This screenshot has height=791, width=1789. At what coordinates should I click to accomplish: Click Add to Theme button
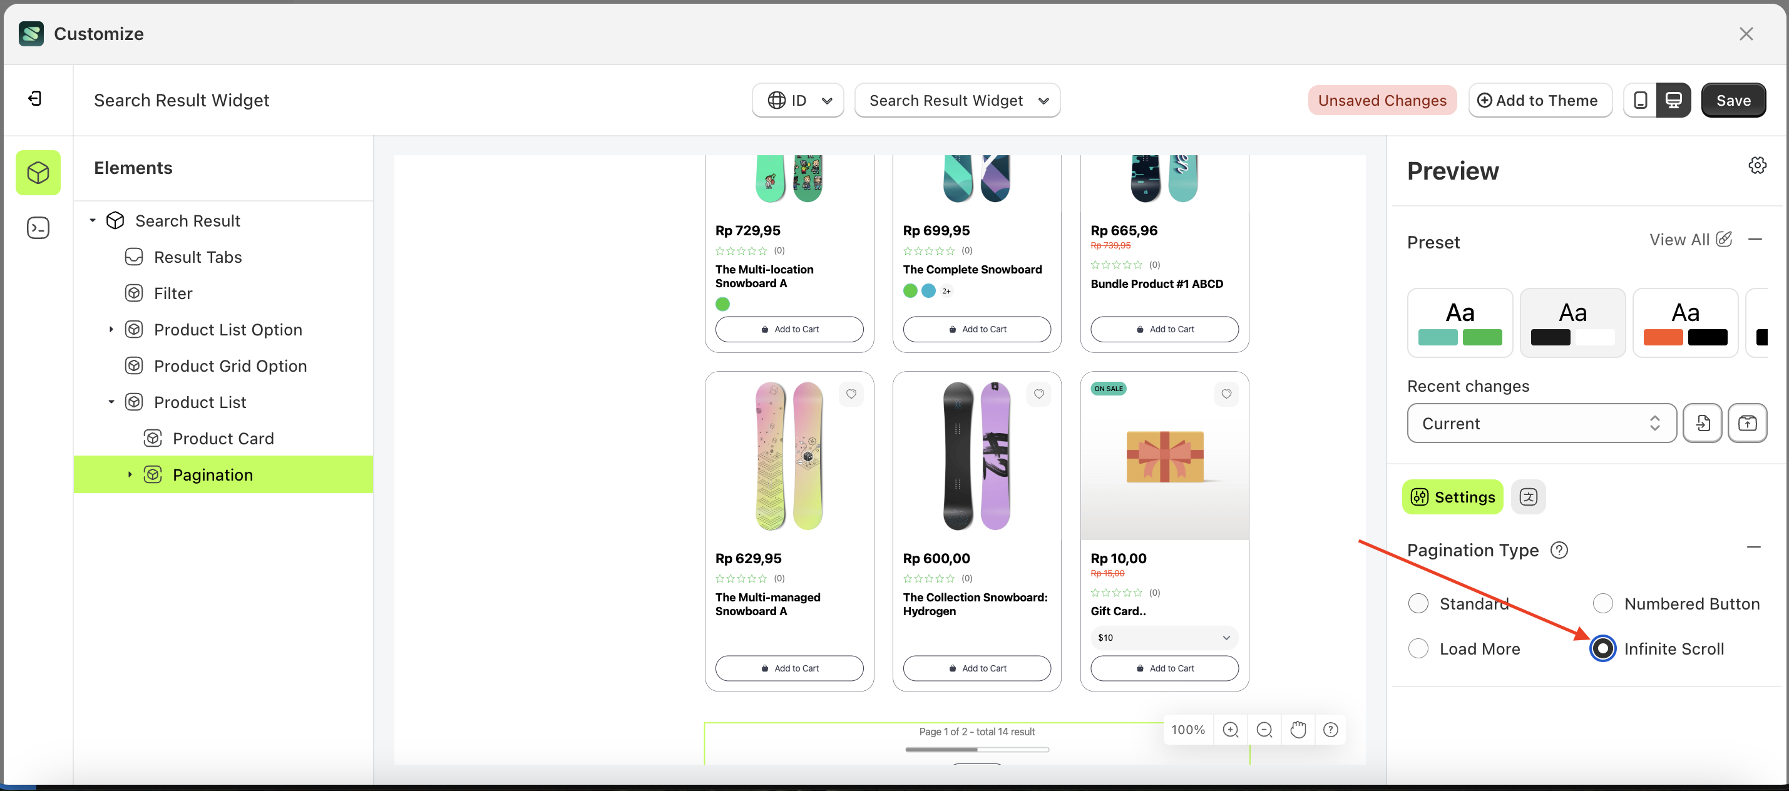click(1540, 101)
